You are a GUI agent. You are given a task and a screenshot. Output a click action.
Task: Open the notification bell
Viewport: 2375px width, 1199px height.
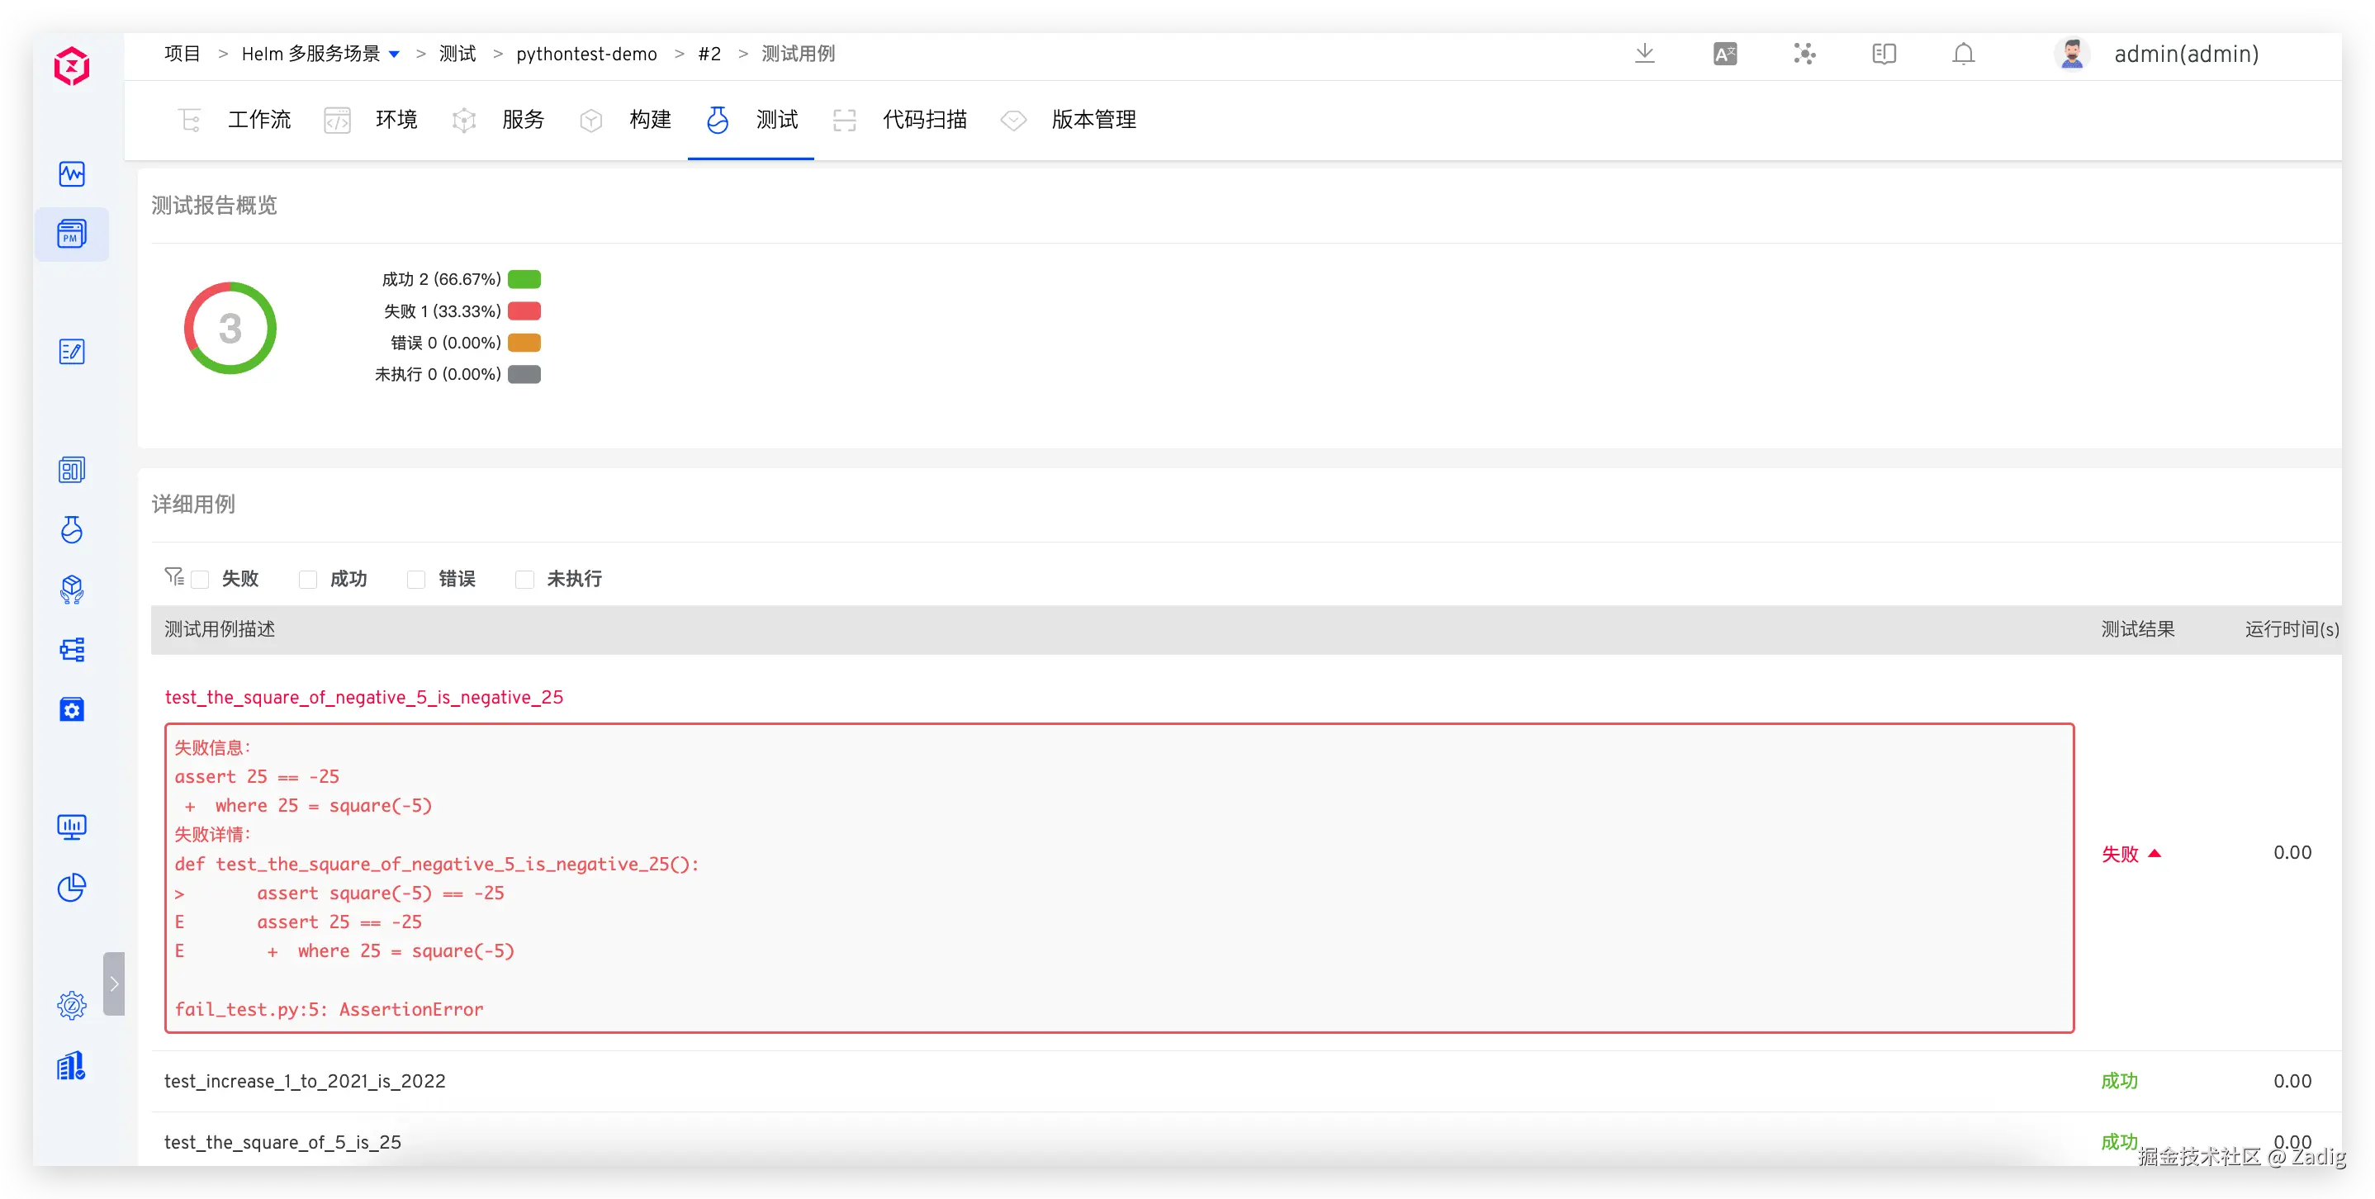pyautogui.click(x=1963, y=54)
